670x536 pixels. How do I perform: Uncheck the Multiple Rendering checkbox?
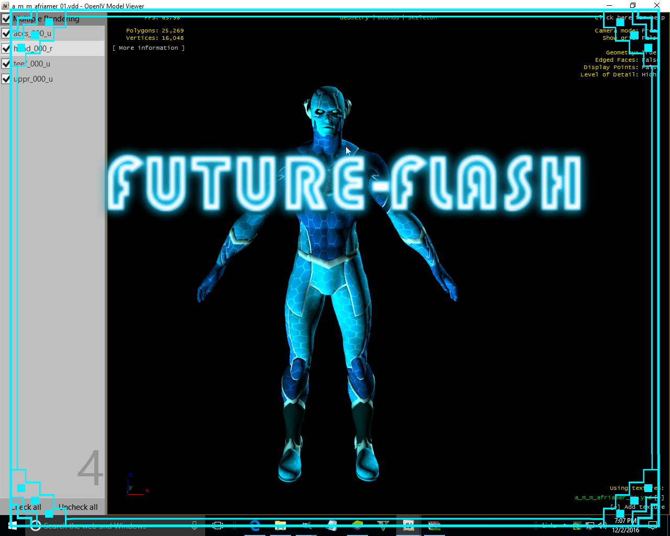tap(6, 19)
